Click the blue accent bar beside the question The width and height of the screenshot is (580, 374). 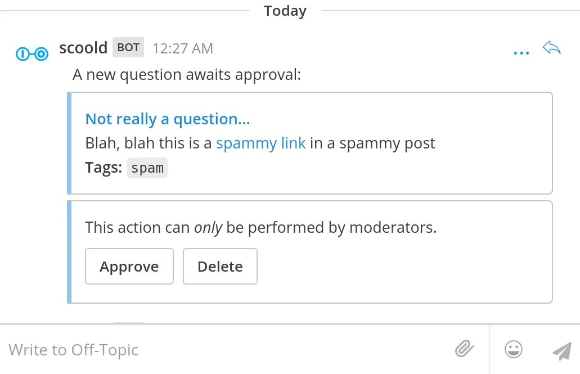click(x=69, y=142)
